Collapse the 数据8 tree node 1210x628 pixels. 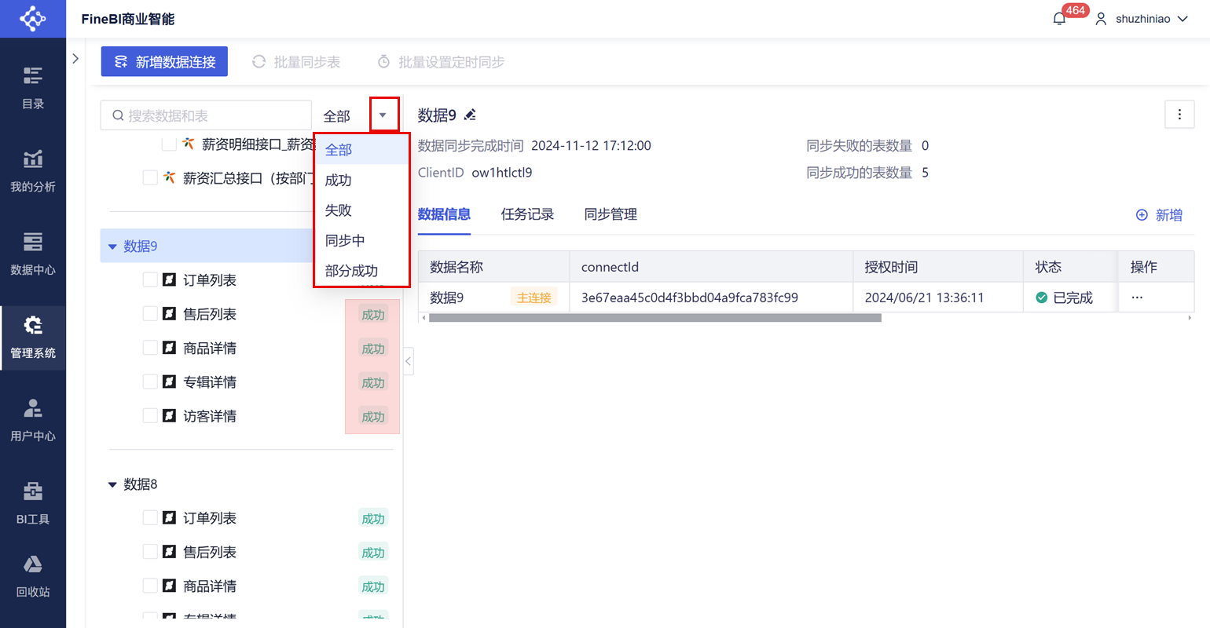click(x=112, y=484)
